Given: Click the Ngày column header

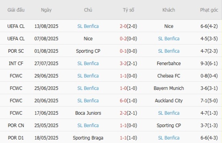Looking at the screenshot, I should pos(46,10).
